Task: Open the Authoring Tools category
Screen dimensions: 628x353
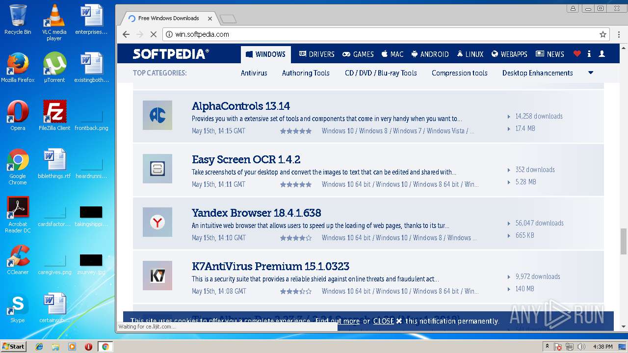Action: tap(306, 73)
